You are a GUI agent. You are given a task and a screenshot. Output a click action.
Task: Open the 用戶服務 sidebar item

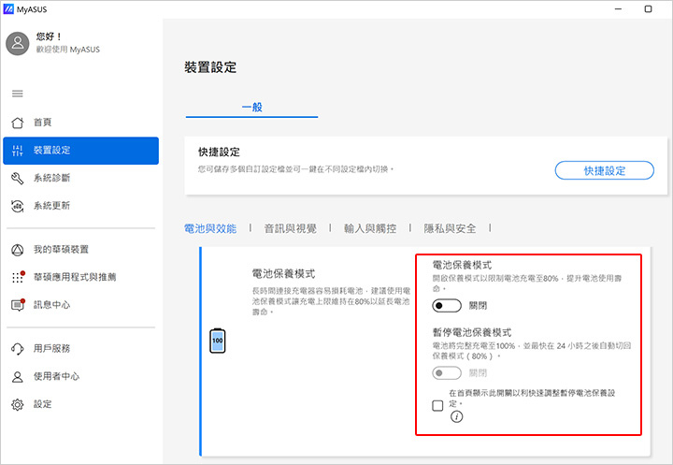click(x=80, y=349)
